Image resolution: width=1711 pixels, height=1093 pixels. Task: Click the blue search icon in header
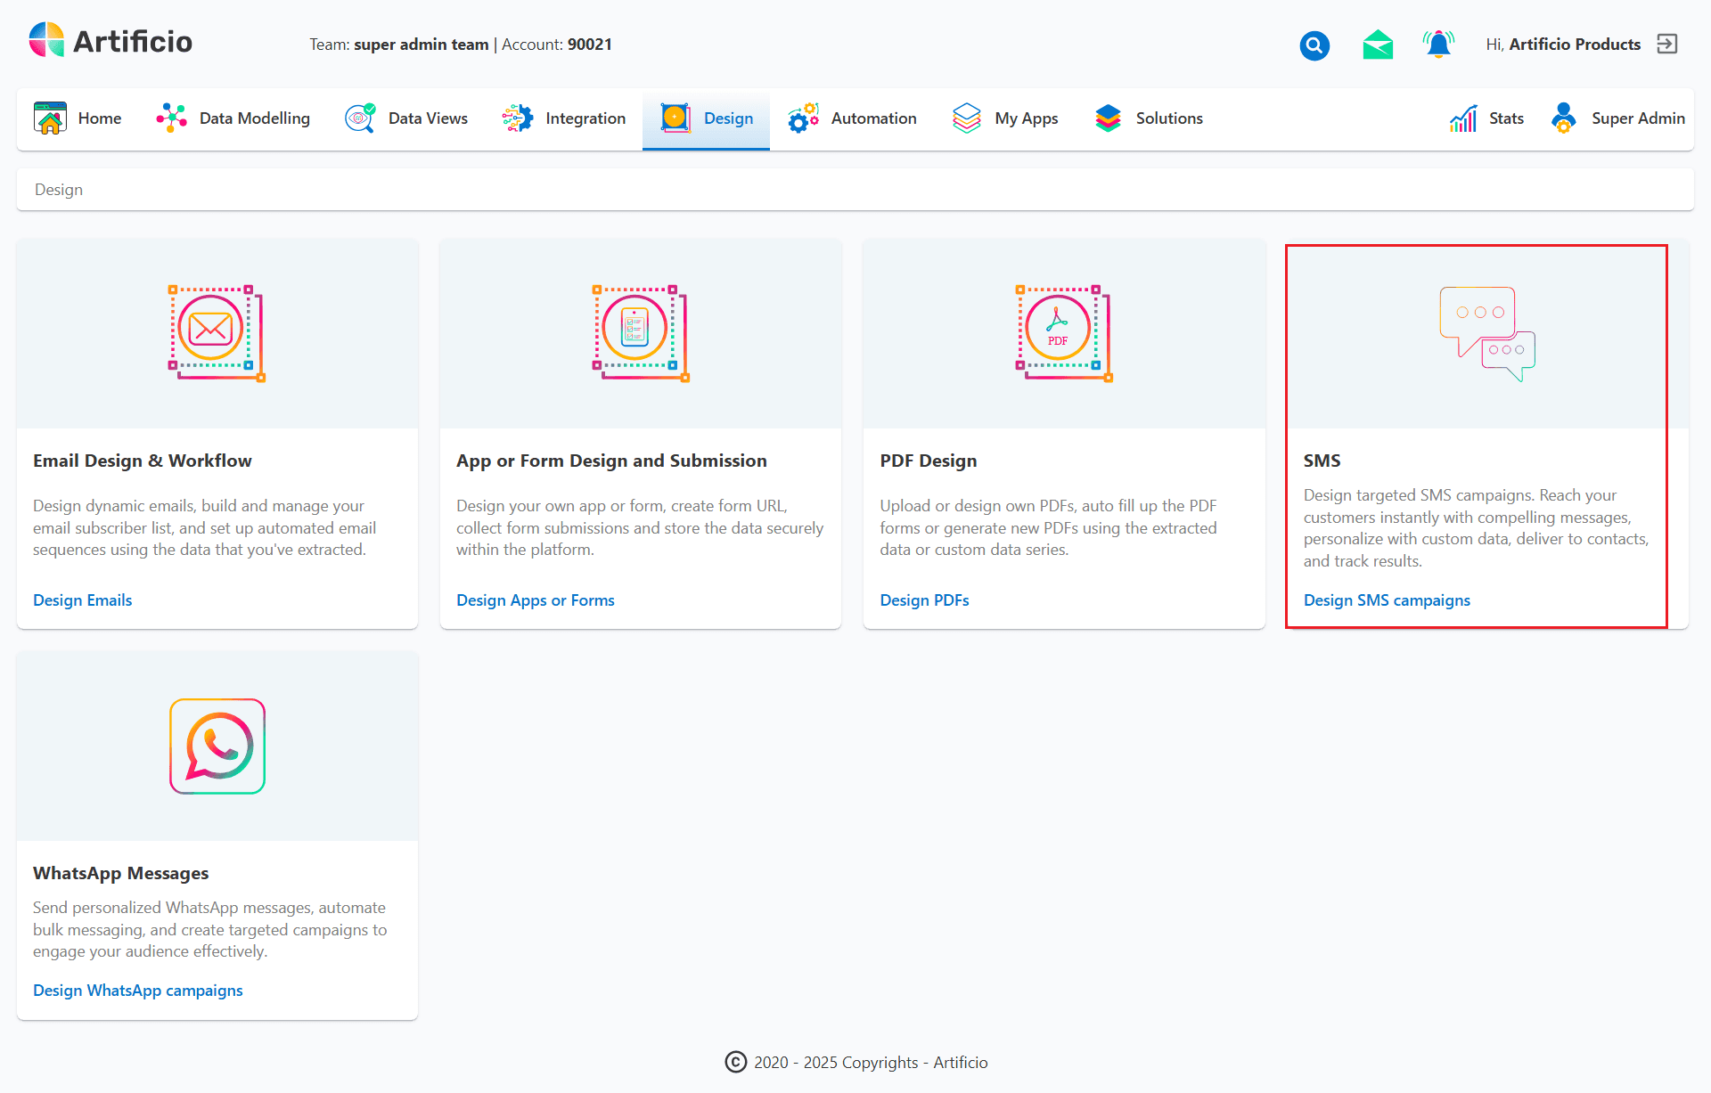[1314, 45]
